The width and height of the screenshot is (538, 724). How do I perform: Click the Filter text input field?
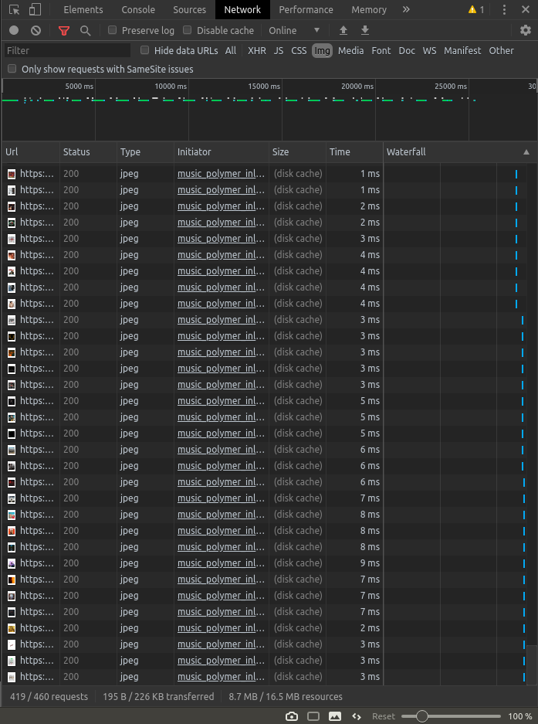point(67,51)
